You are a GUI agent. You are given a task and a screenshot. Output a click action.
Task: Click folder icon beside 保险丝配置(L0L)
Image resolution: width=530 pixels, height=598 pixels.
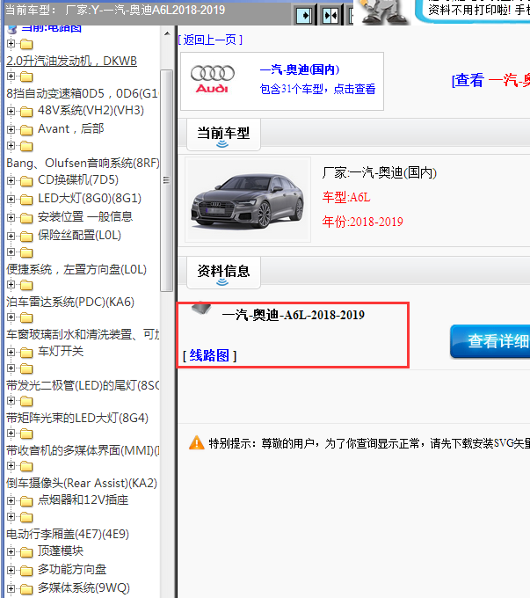click(26, 237)
